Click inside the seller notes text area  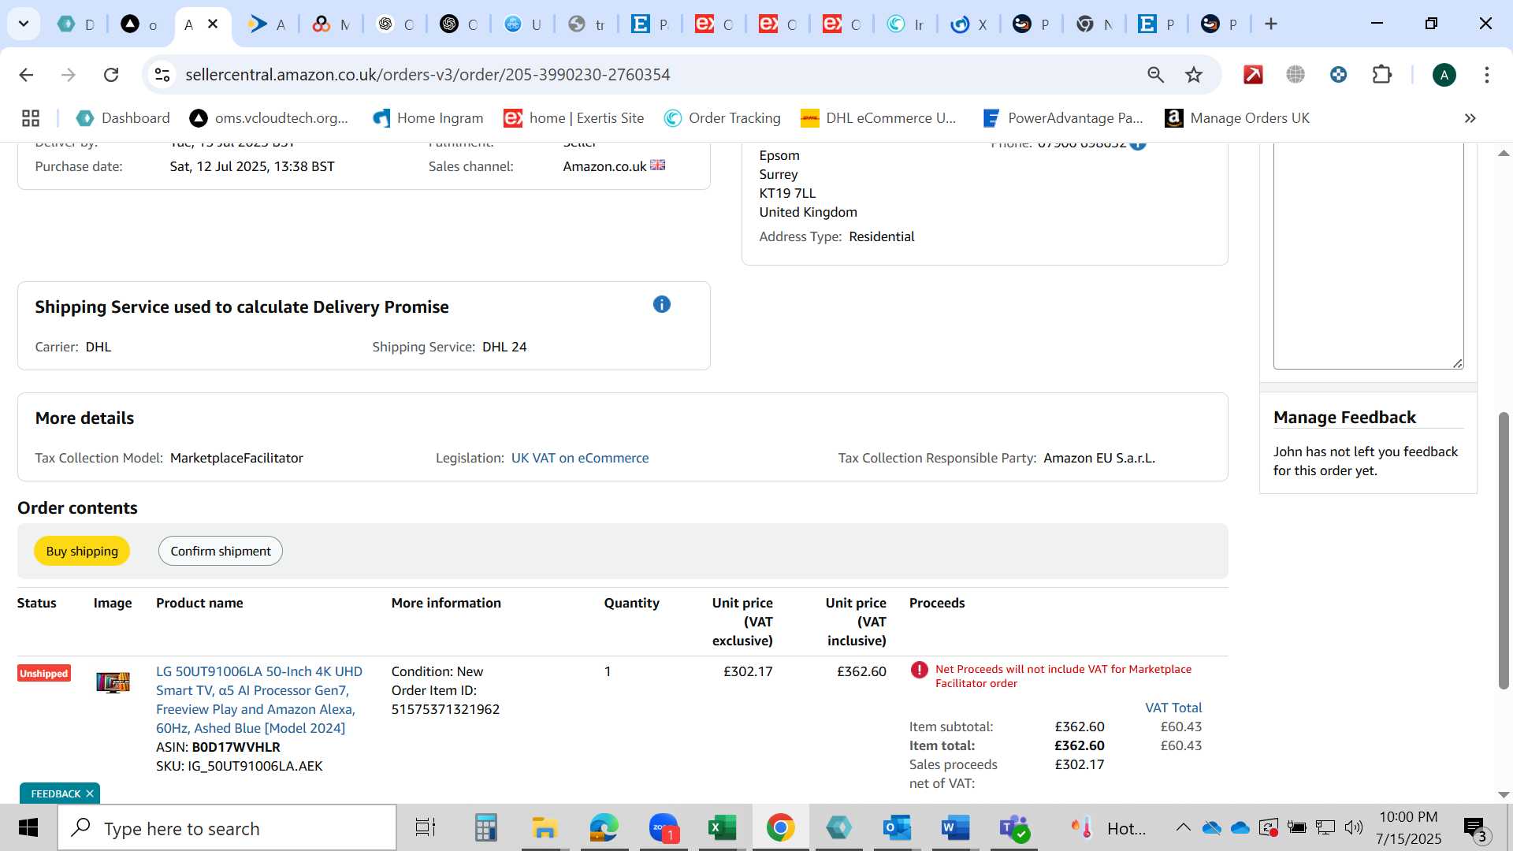(x=1368, y=255)
